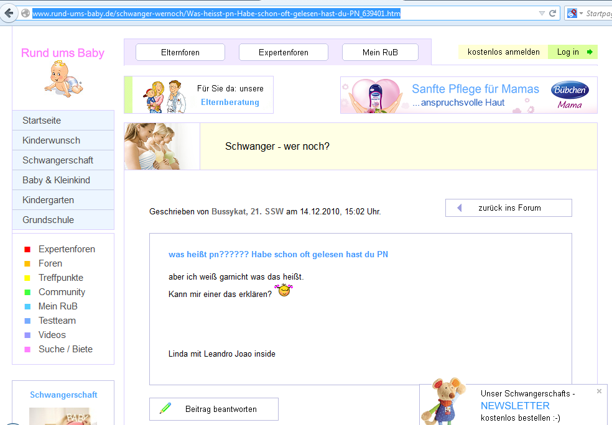Go back via zurück ins Forum

[508, 208]
